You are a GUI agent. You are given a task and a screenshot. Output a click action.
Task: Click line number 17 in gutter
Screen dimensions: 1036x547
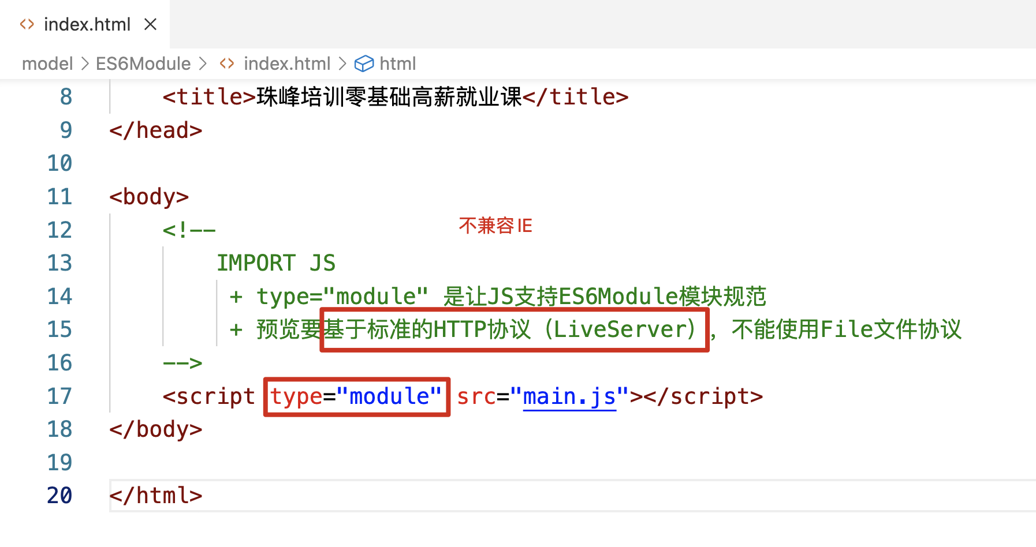tap(59, 396)
